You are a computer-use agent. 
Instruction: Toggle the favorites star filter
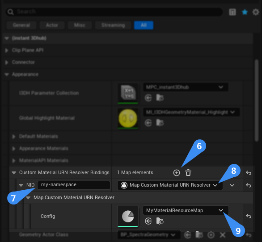click(245, 12)
